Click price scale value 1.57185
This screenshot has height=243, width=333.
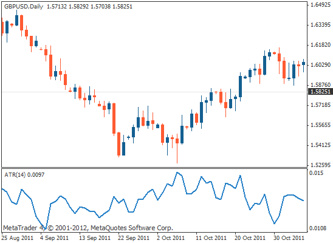point(320,105)
